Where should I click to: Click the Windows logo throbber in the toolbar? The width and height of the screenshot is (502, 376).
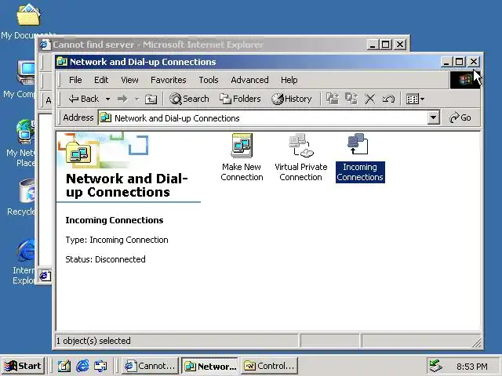click(465, 80)
